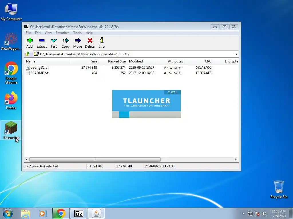Open Recycle Bin on desktop

tap(279, 189)
